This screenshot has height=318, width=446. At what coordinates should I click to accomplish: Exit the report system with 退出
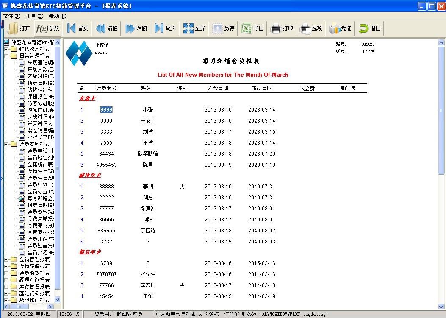coord(370,28)
